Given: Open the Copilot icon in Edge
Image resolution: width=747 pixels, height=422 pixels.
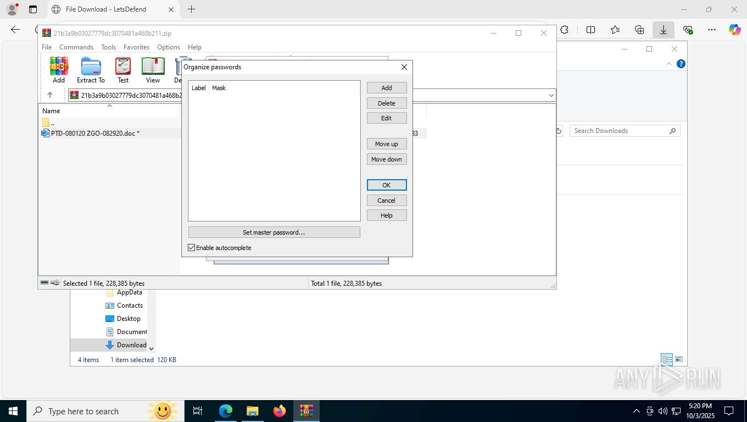Looking at the screenshot, I should pyautogui.click(x=734, y=30).
